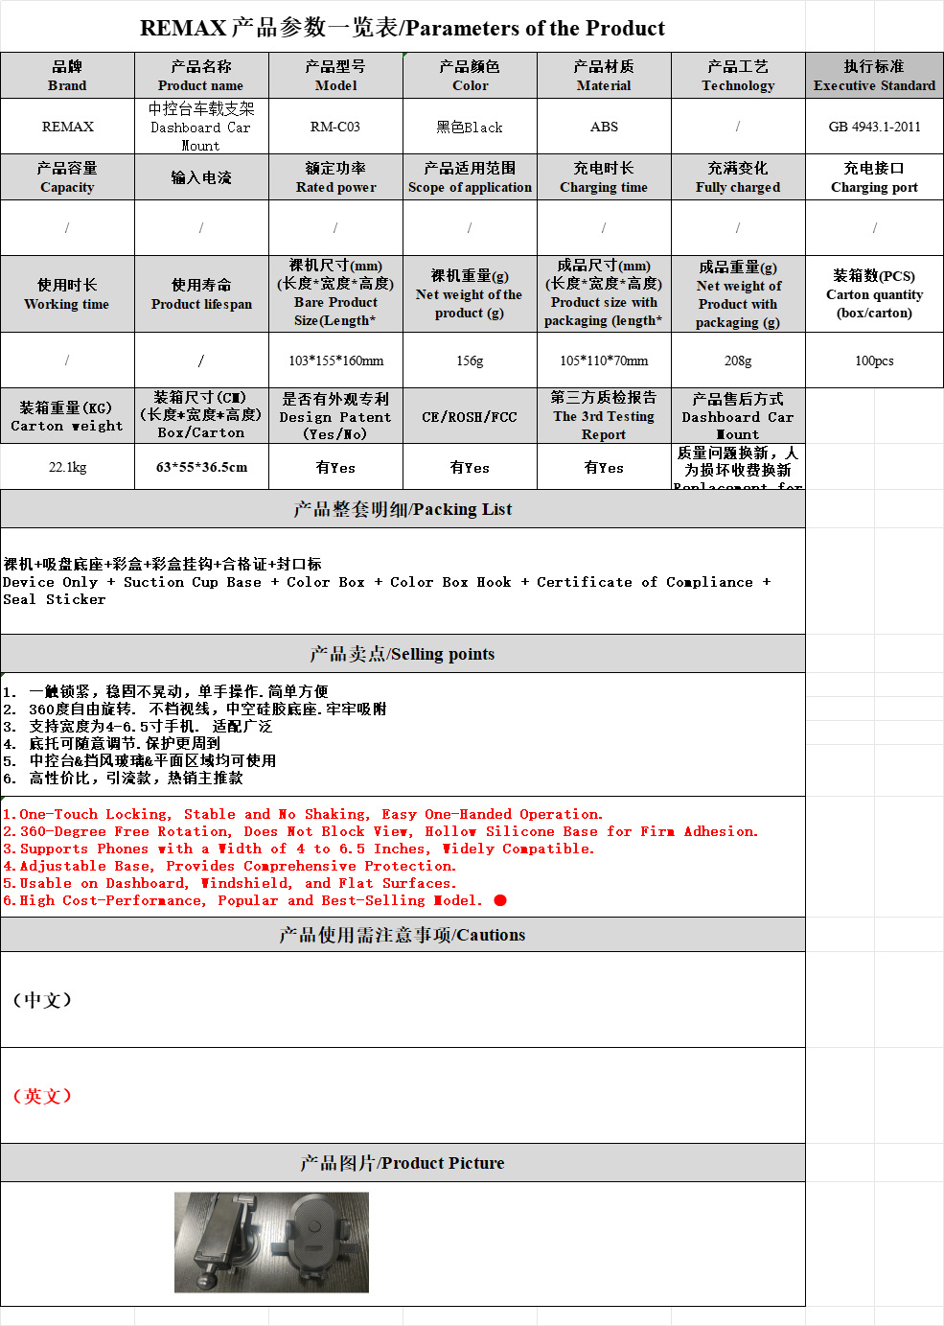
Task: Click the '63*55*36.5cm' carton size cell
Action: tap(201, 467)
